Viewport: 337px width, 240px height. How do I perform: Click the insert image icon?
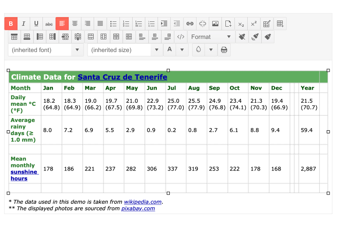point(215,24)
